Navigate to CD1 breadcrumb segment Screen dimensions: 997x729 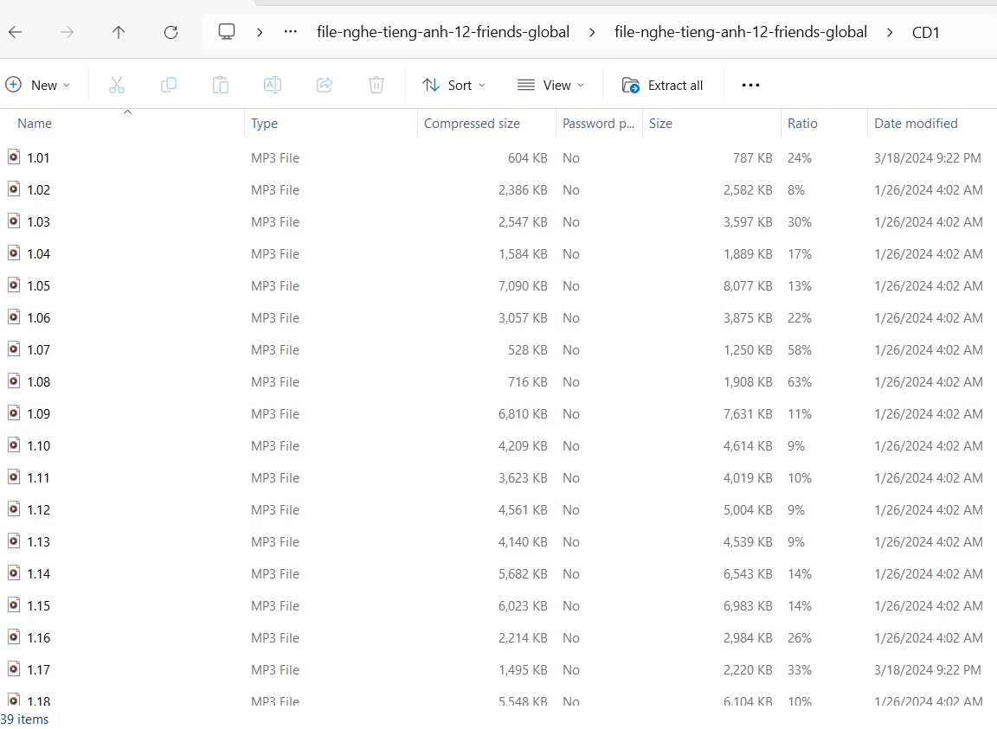point(925,33)
